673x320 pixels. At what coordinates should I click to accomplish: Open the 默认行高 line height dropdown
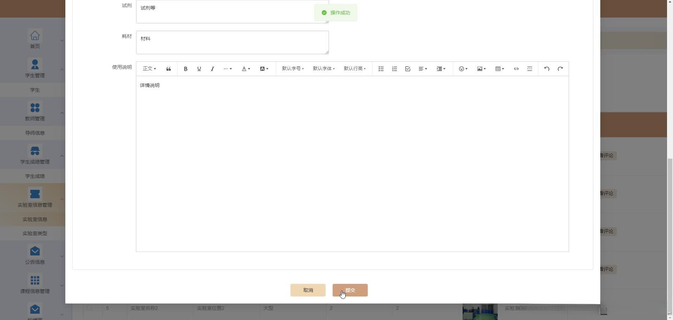coord(355,69)
